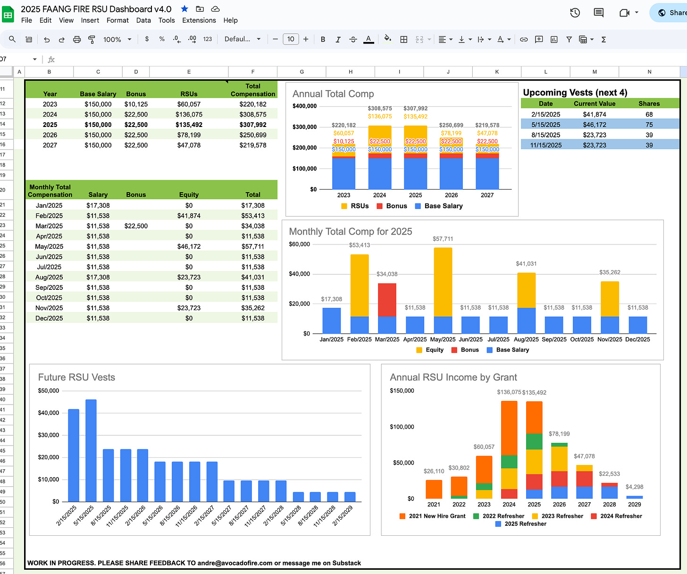Viewport: 687px width, 574px height.
Task: Toggle italic formatting
Action: (338, 40)
